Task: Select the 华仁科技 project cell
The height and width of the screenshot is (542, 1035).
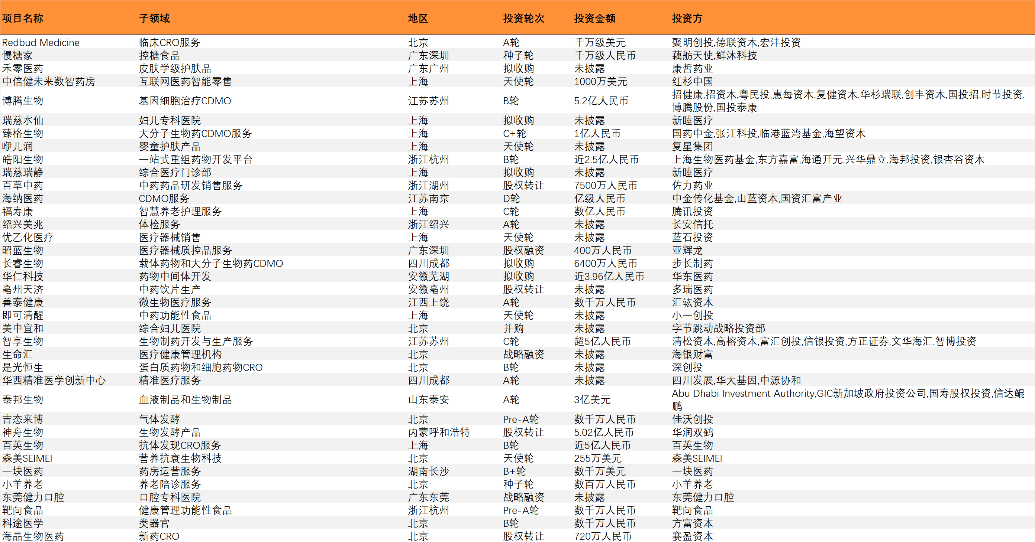Action: coord(23,277)
